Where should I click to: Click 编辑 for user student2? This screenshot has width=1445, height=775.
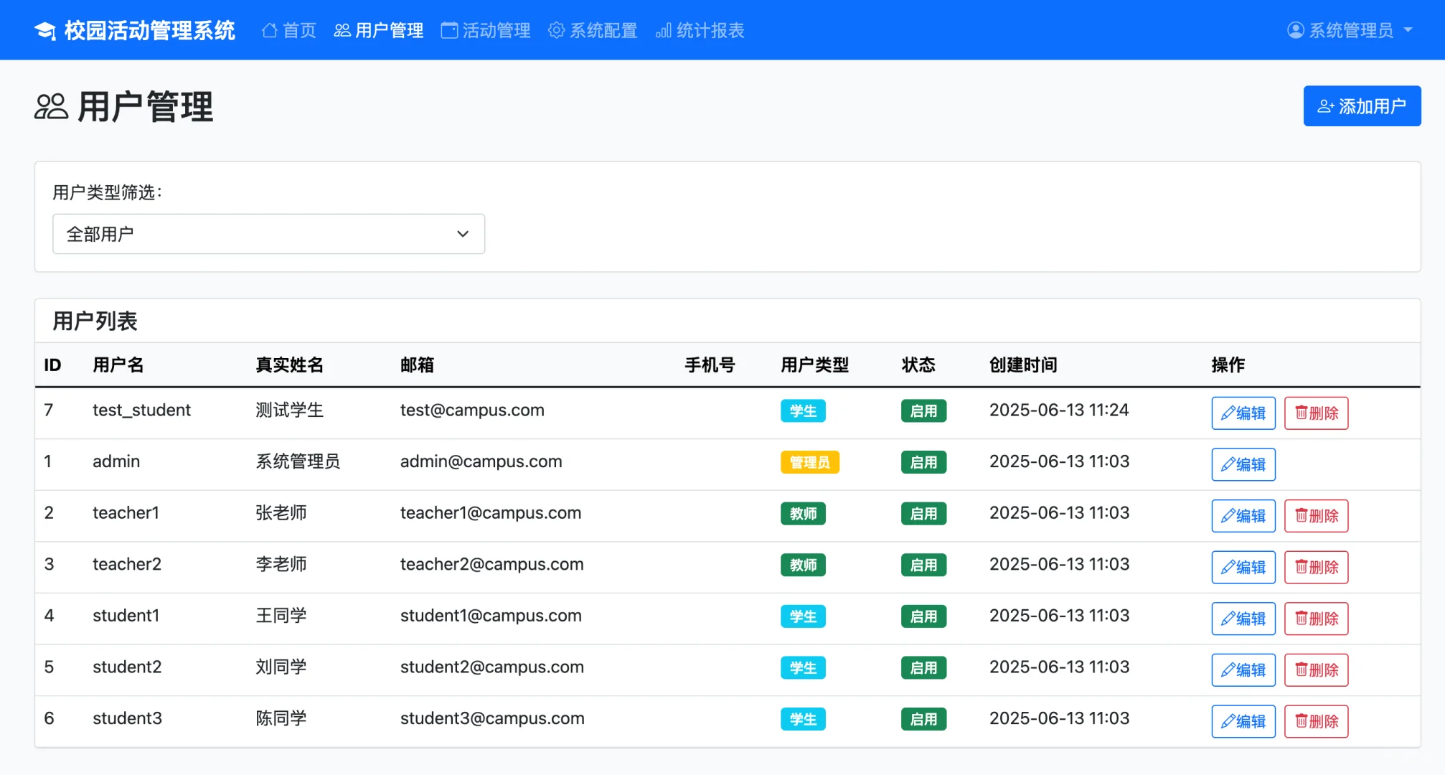coord(1243,670)
